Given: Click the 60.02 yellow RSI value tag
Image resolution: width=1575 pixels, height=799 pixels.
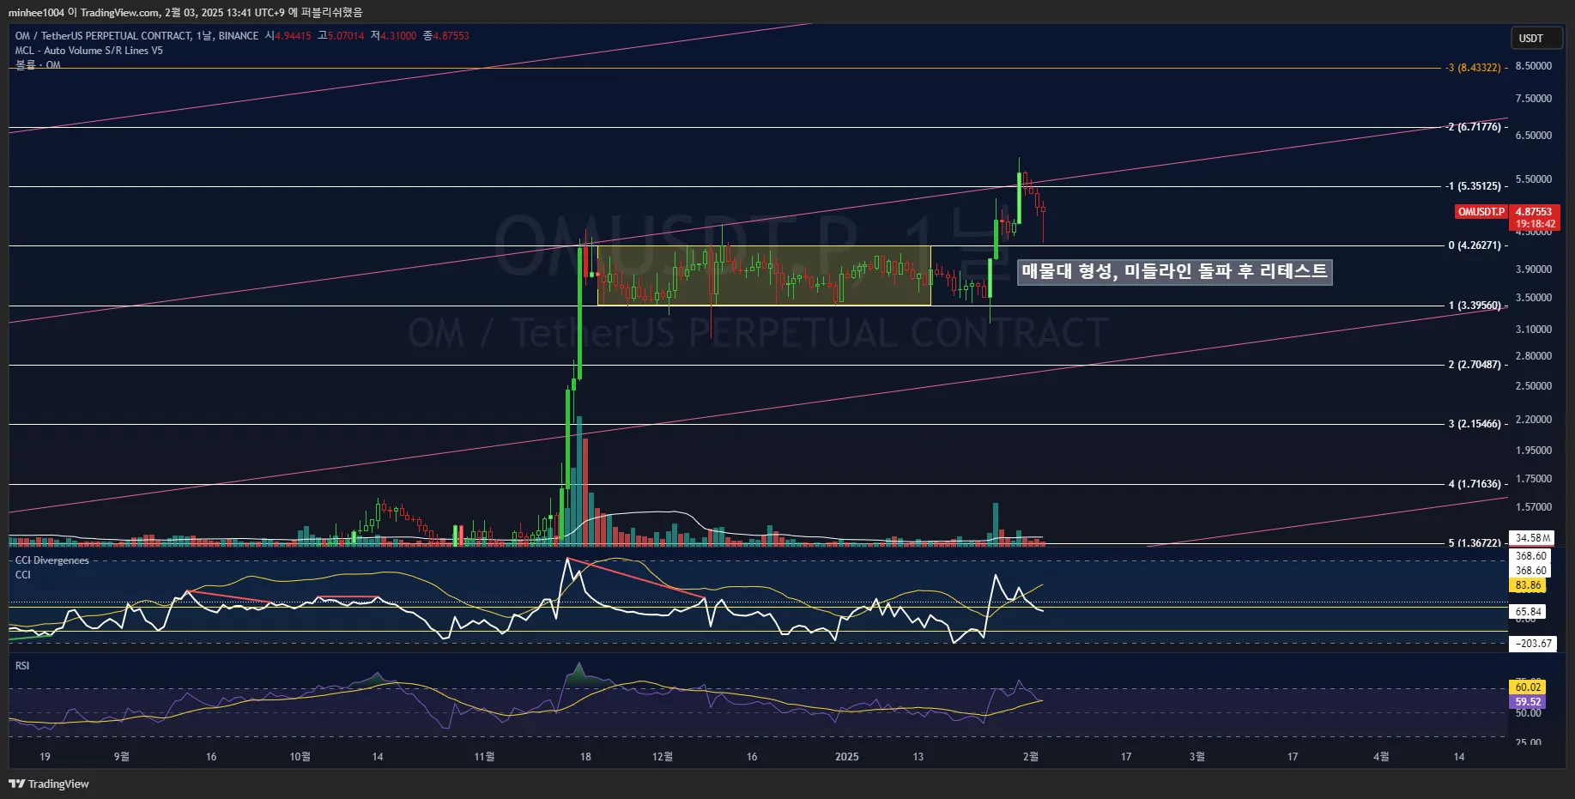Looking at the screenshot, I should coord(1528,687).
